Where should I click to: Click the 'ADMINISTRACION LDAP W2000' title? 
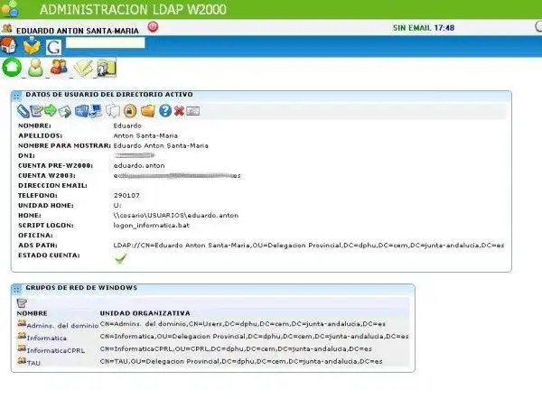[x=133, y=9]
